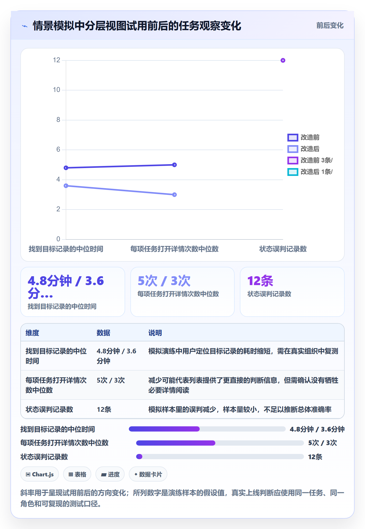The image size is (365, 529).
Task: Click the 改造前 line point at 4.8
Action: (66, 168)
